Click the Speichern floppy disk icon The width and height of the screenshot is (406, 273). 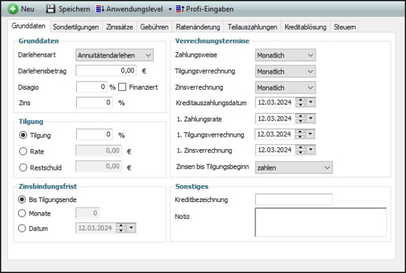51,10
